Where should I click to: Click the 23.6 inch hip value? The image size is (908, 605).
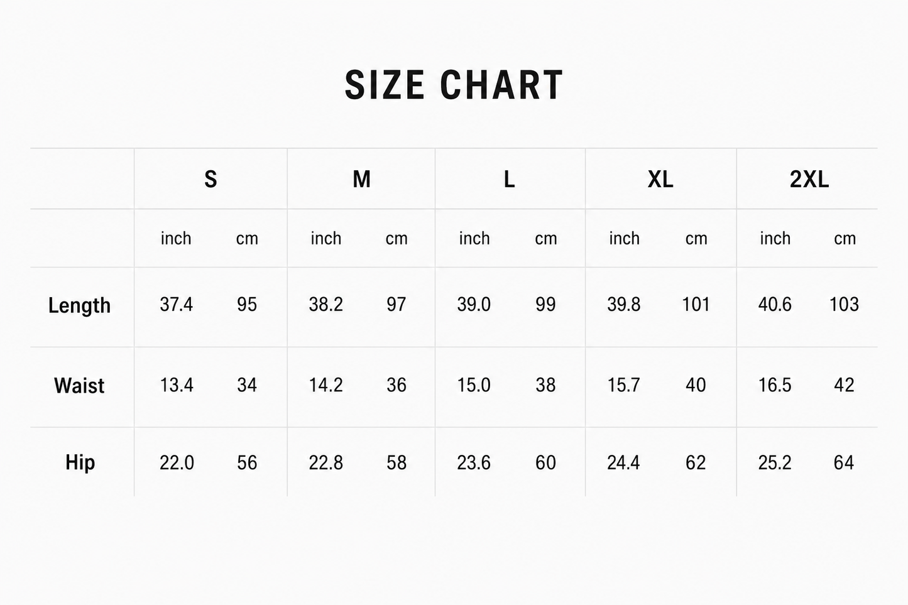pyautogui.click(x=474, y=463)
